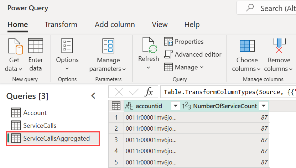
Task: Click the table select-all corner icon
Action: click(x=116, y=106)
